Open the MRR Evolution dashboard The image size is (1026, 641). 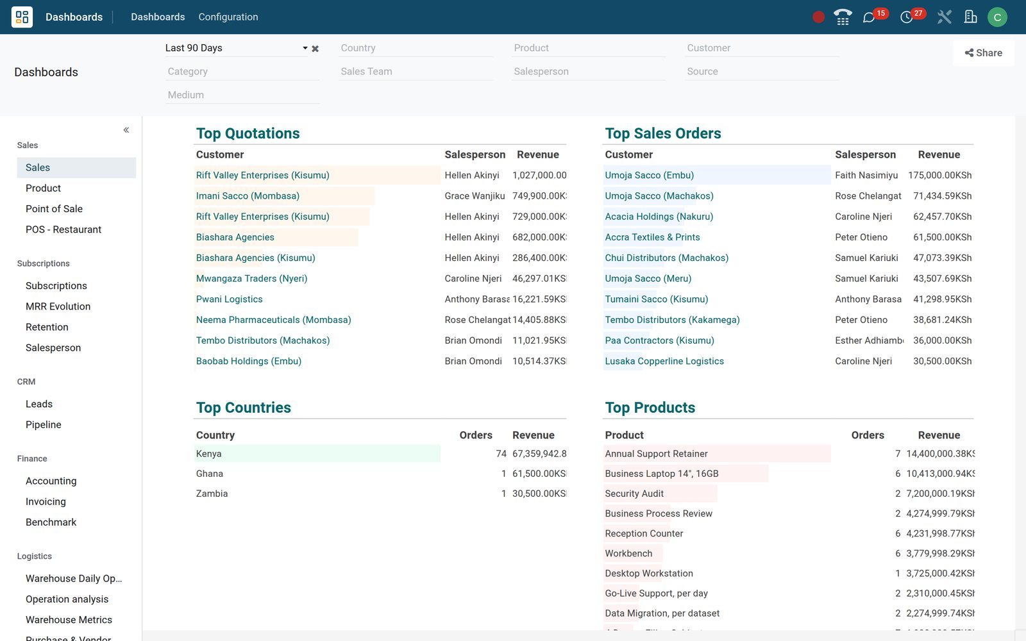[76, 306]
